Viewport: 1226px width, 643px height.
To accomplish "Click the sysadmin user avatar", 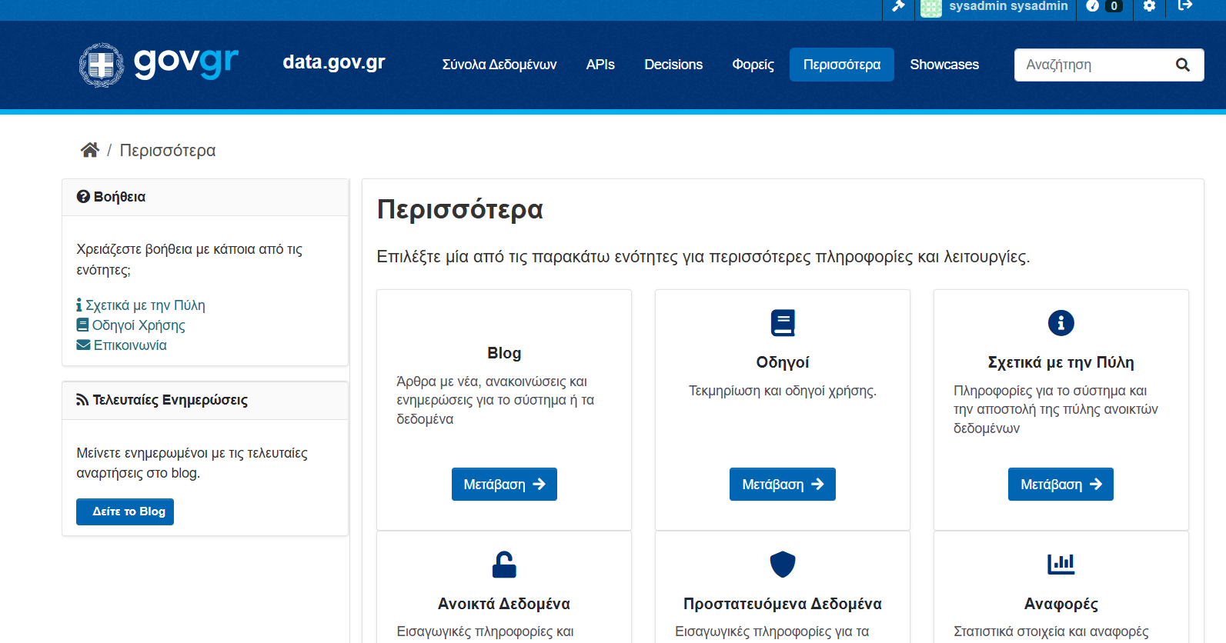I will (x=931, y=8).
